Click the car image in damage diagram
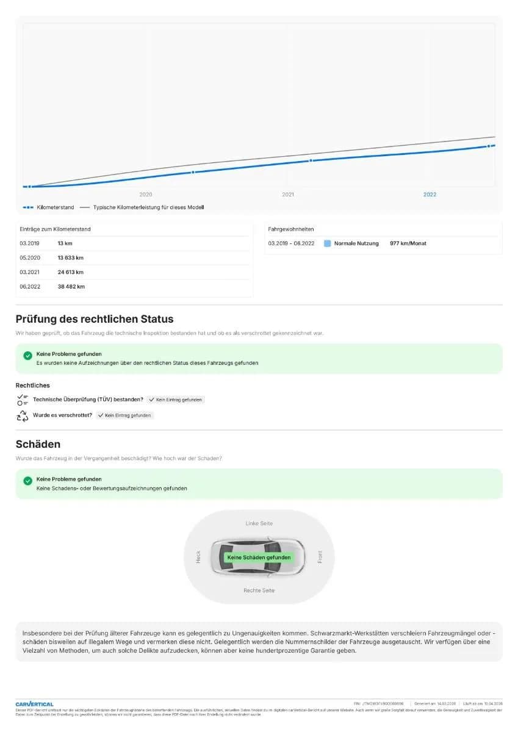518x732 pixels. [258, 556]
